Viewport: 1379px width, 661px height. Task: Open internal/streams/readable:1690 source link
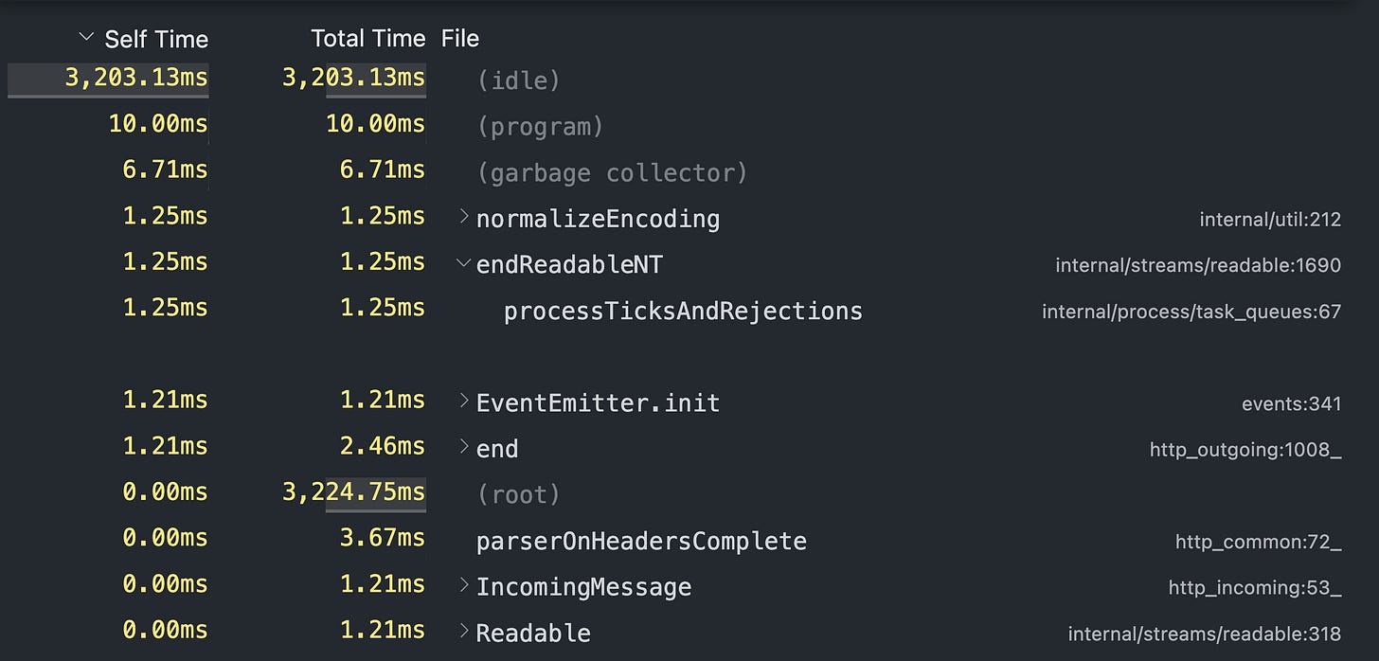[x=1198, y=265]
